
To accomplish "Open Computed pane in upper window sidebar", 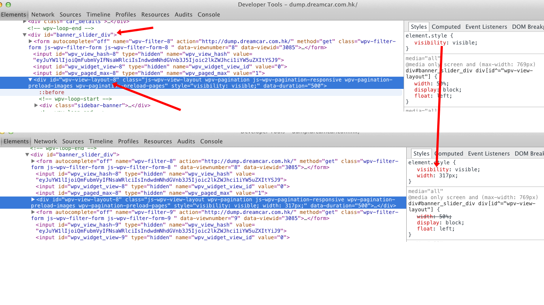I will (446, 27).
